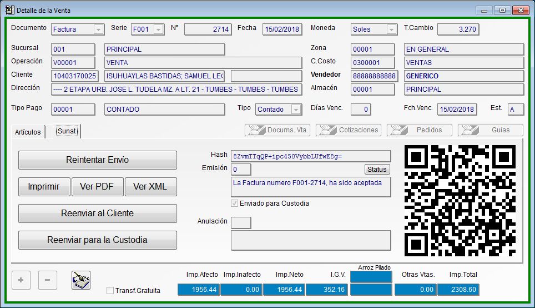Image resolution: width=535 pixels, height=308 pixels.
Task: Click the Operación code V00001 field
Action: 73,63
